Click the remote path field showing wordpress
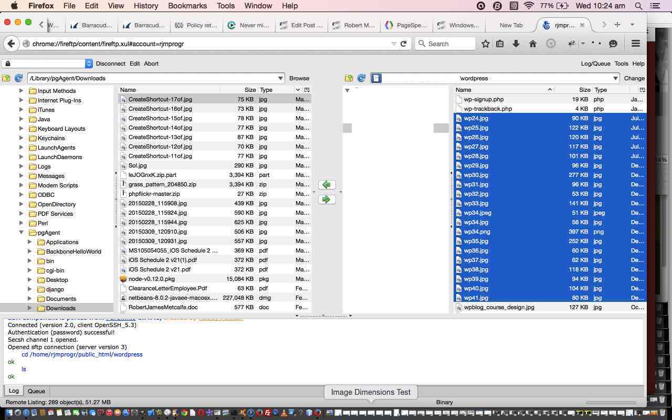Image resolution: width=672 pixels, height=420 pixels. [x=496, y=78]
